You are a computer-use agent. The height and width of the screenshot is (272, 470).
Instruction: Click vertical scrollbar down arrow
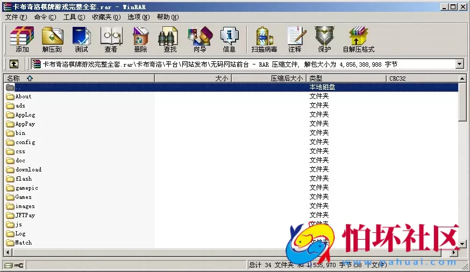click(462, 244)
